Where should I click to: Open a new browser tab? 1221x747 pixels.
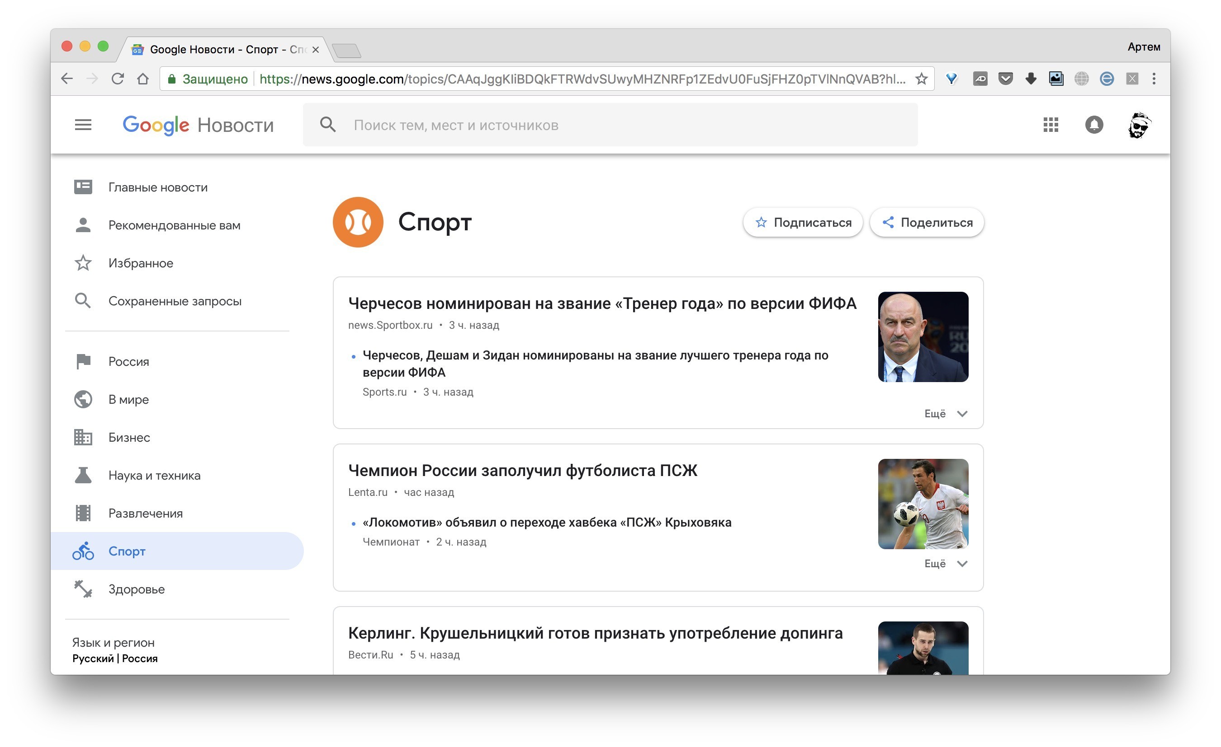[346, 50]
